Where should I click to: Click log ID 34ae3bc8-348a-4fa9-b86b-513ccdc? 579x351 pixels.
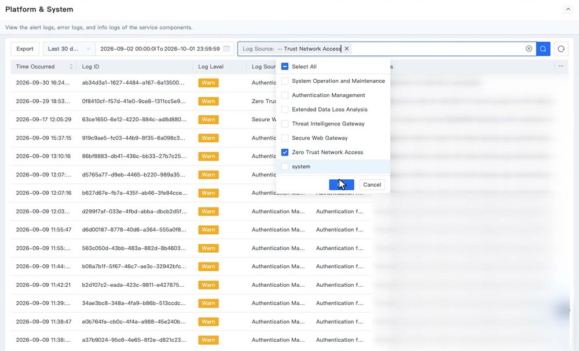pyautogui.click(x=134, y=303)
